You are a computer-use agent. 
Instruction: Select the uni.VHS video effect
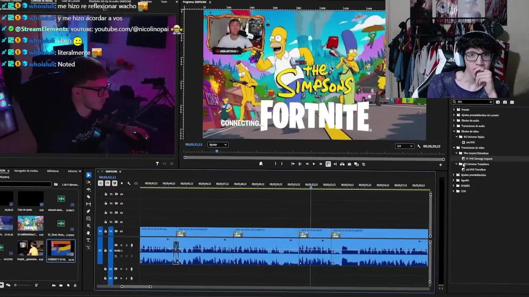tap(470, 142)
